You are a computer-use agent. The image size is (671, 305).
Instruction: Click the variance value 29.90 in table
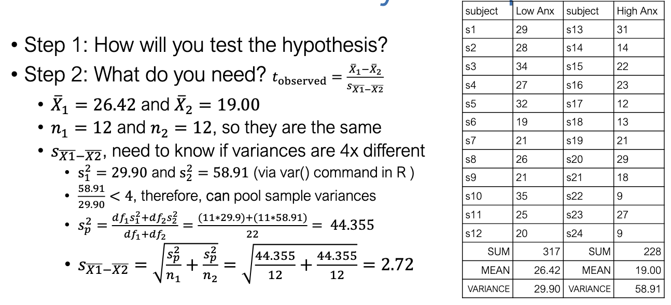pyautogui.click(x=546, y=289)
